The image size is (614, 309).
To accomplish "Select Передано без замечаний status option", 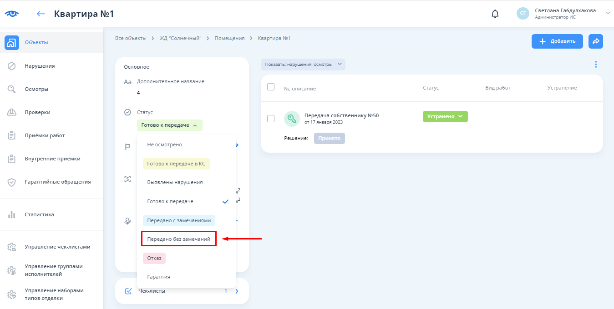I will 179,239.
